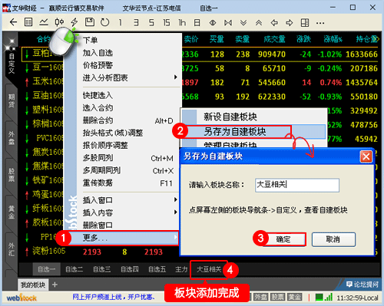Screen dimensions: 384x306
Task: Click the refresh circular arrow icon
Action: point(104,22)
